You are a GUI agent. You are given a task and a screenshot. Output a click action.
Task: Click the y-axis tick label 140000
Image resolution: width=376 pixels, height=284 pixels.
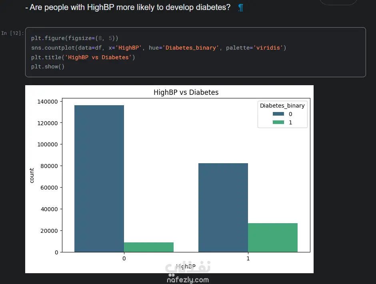(x=48, y=102)
